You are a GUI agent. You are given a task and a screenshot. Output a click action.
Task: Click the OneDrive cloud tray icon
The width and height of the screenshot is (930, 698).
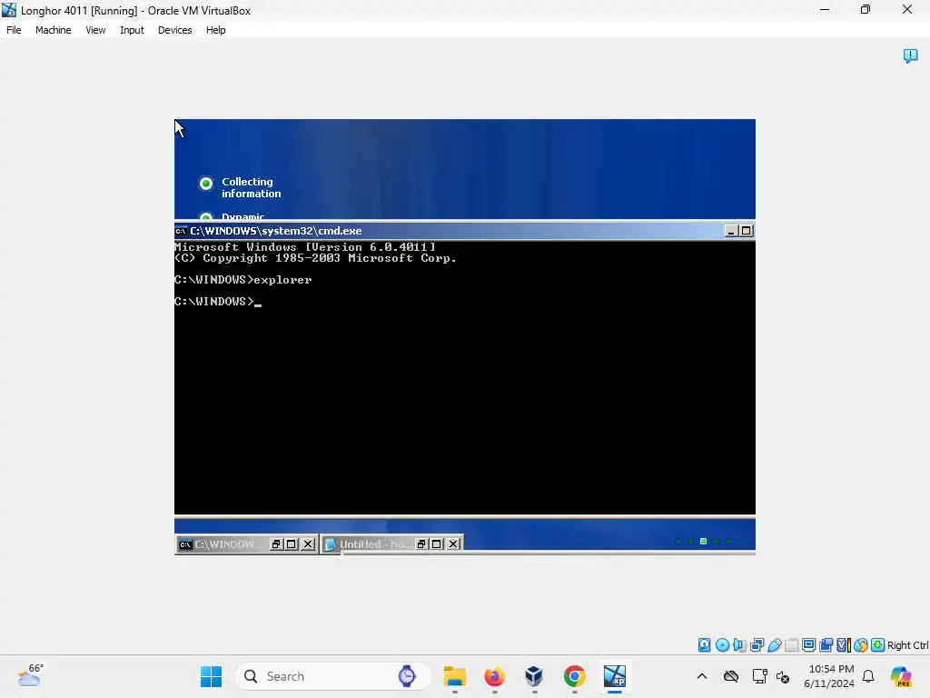pyautogui.click(x=731, y=676)
